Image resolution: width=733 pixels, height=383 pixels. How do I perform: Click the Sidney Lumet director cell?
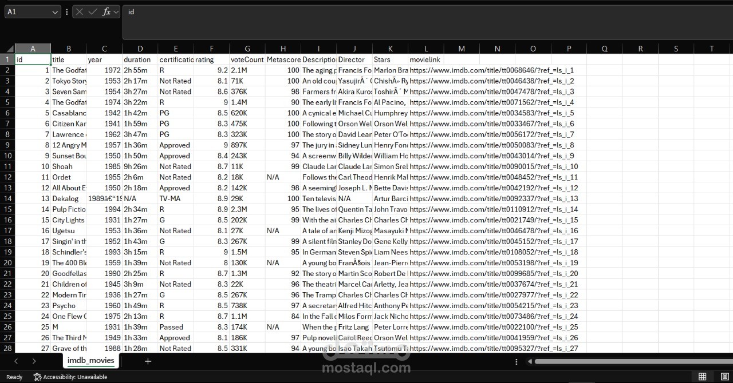click(x=354, y=145)
